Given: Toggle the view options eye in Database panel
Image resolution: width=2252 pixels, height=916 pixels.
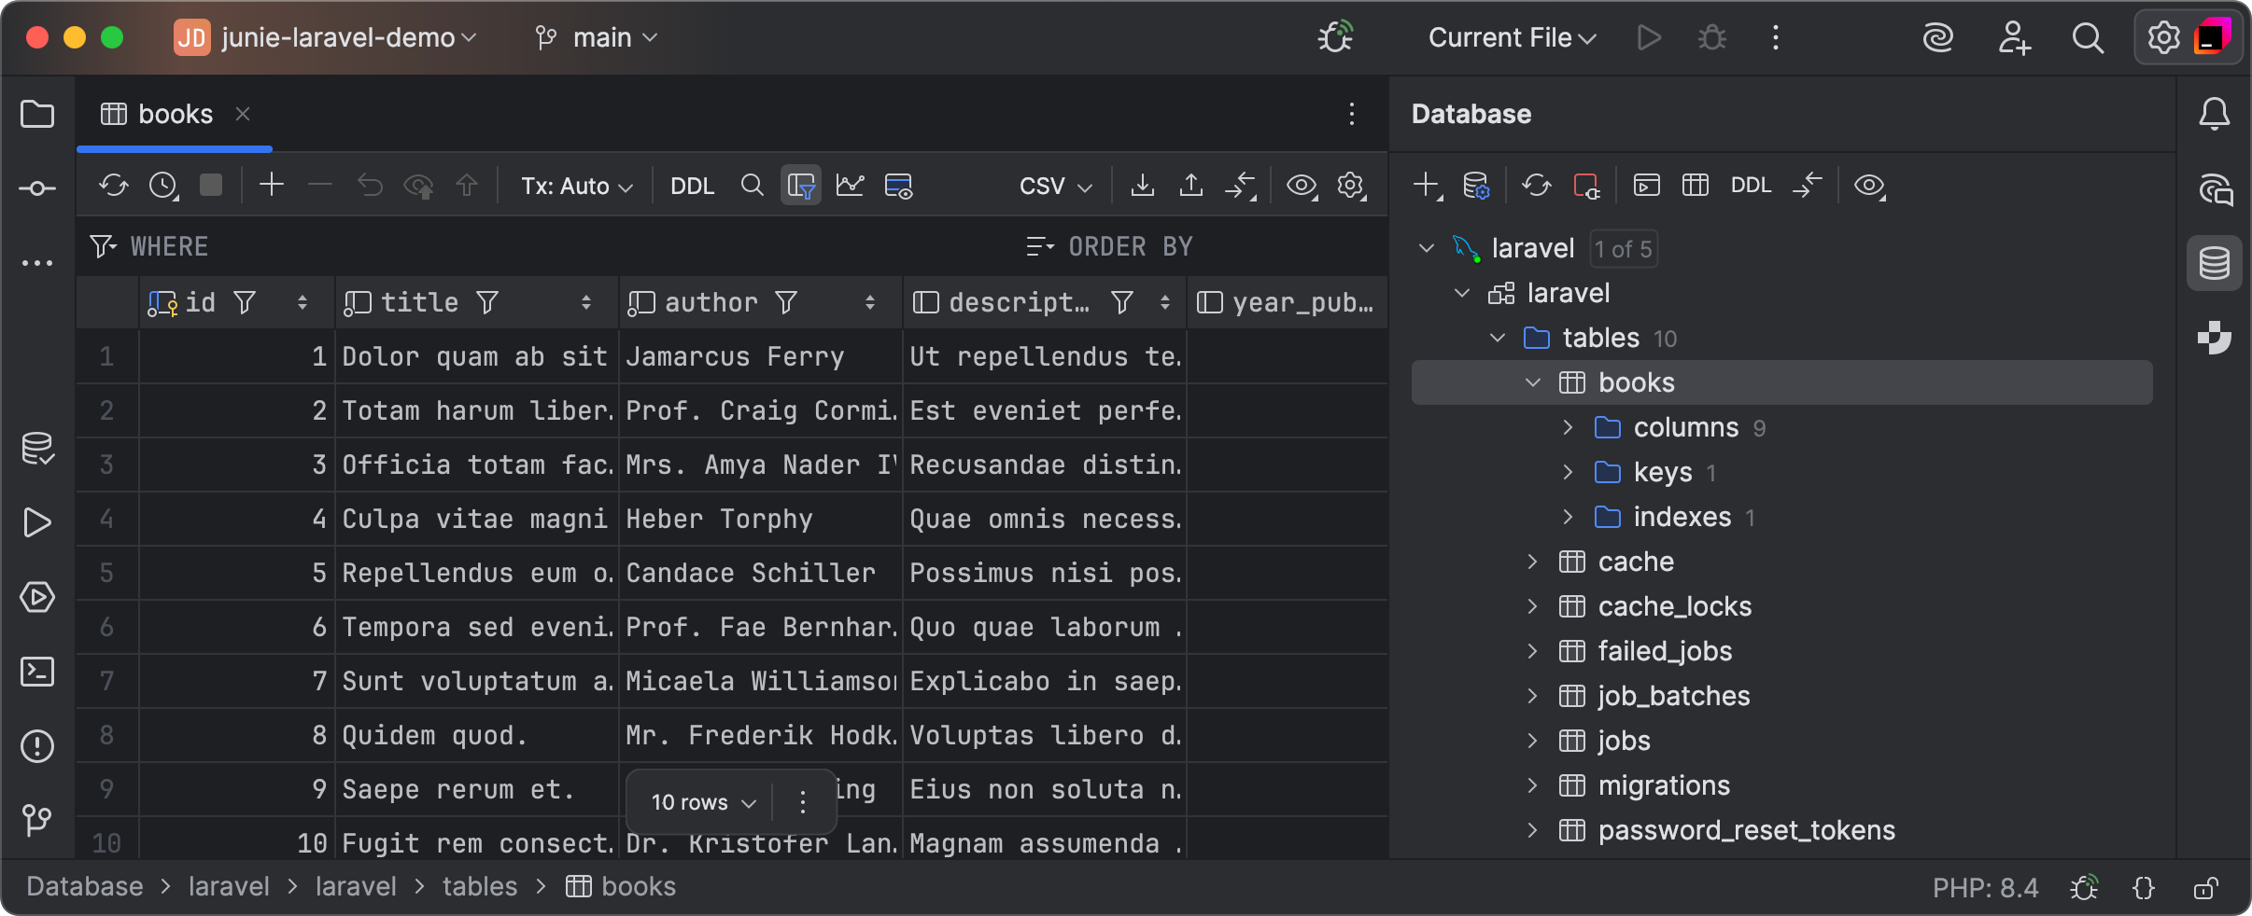Looking at the screenshot, I should point(1869,186).
